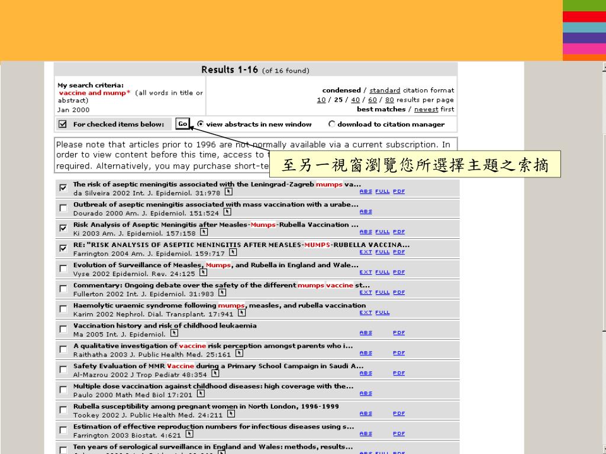The image size is (606, 454).
Task: Open ABS link for da Silveira 2002
Action: tap(366, 192)
